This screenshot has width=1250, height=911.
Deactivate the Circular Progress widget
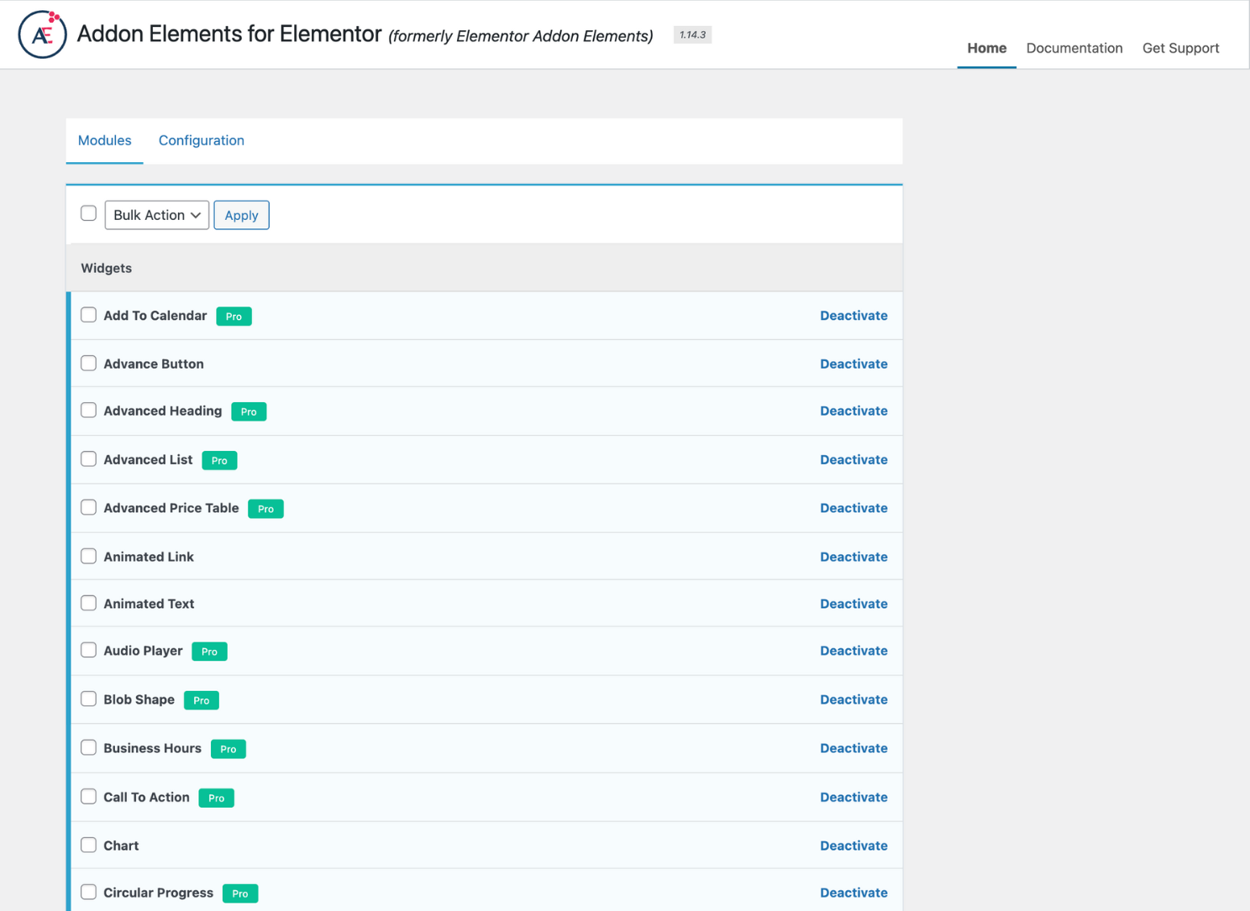(853, 893)
